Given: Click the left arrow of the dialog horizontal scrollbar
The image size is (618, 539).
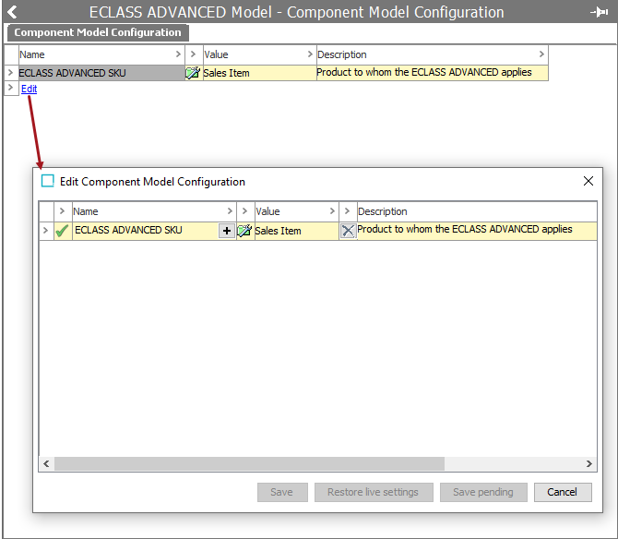Looking at the screenshot, I should (46, 463).
